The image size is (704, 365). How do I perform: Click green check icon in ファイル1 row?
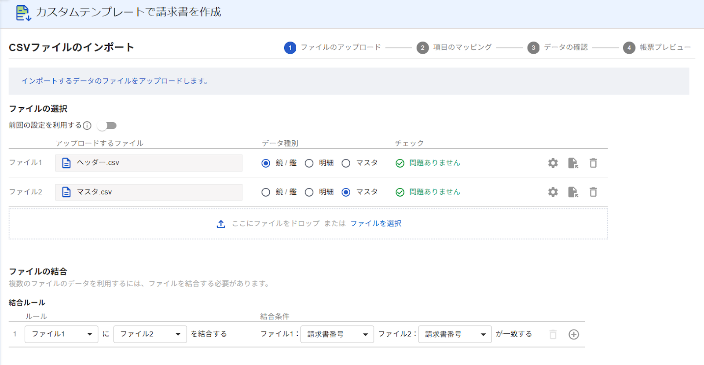(x=400, y=164)
